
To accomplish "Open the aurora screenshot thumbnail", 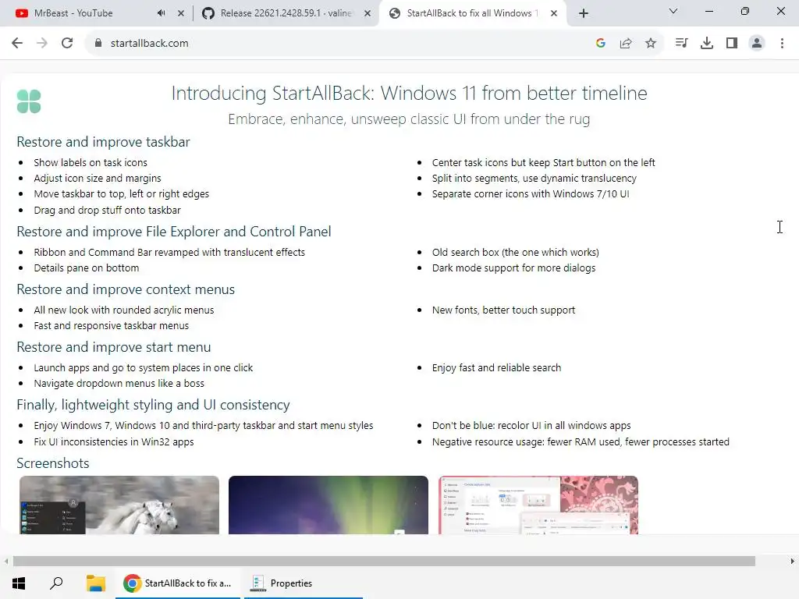I will pos(328,505).
